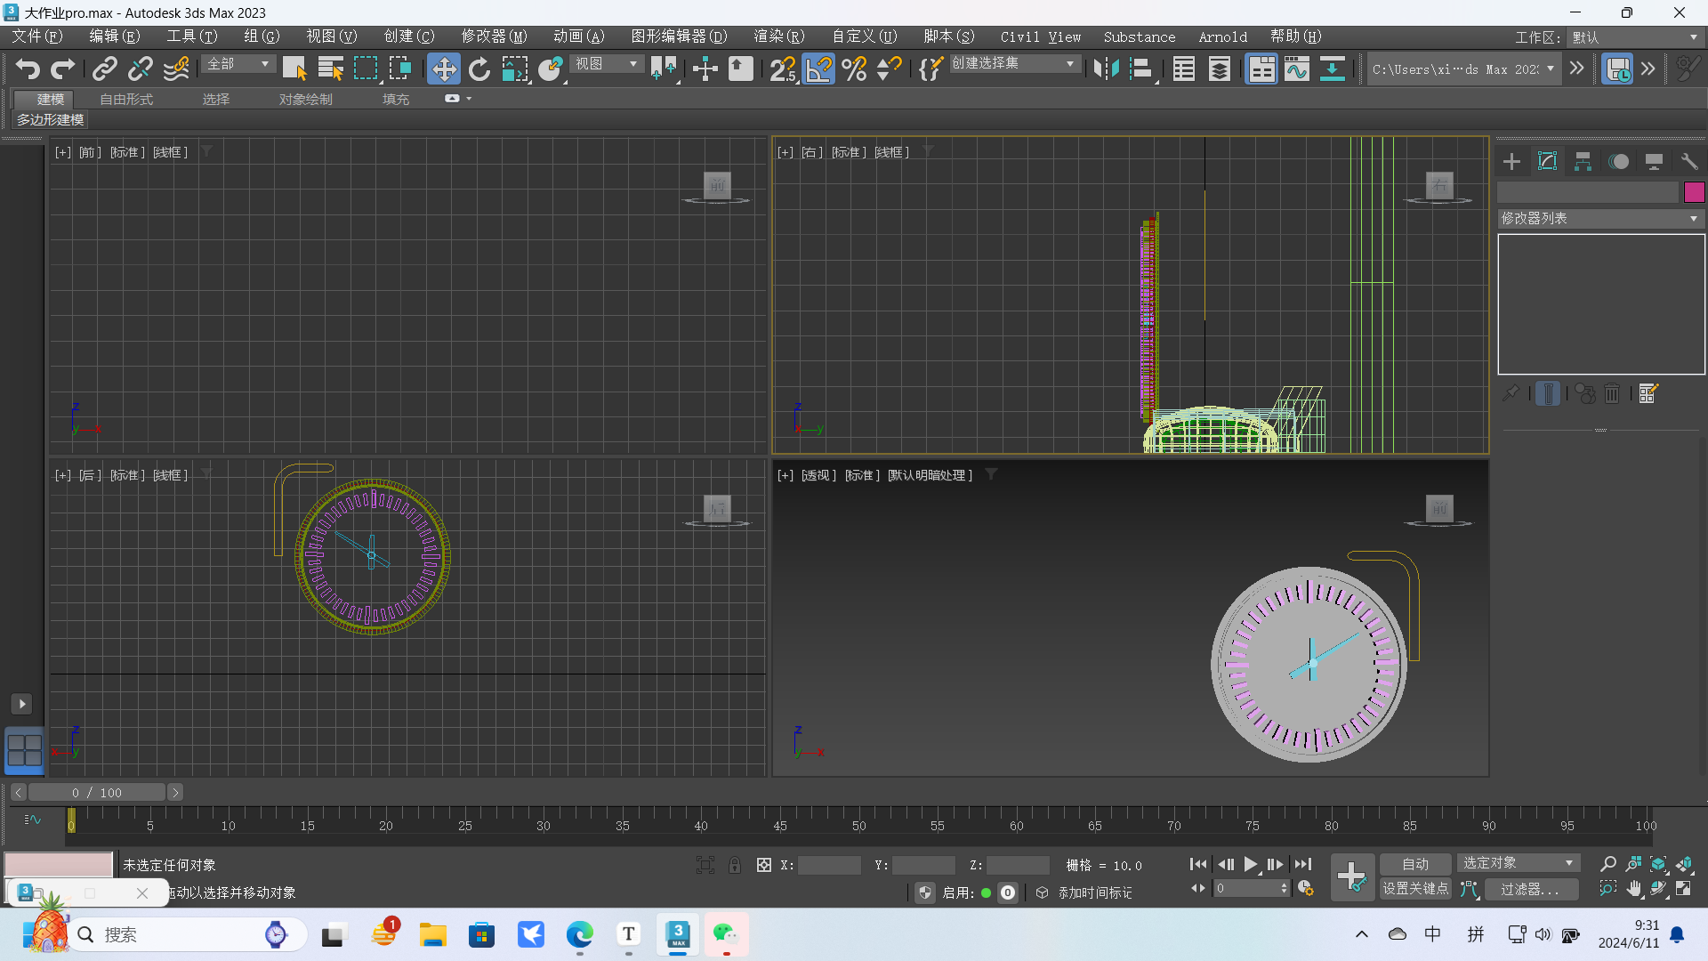Choose the Rectangular Selection Region tool
Viewport: 1708px width, 961px height.
pyautogui.click(x=366, y=69)
